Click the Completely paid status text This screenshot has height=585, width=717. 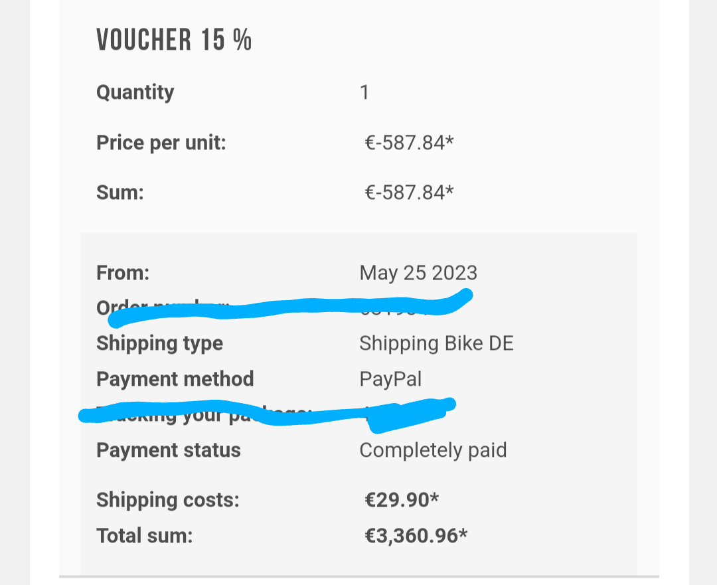(x=433, y=450)
